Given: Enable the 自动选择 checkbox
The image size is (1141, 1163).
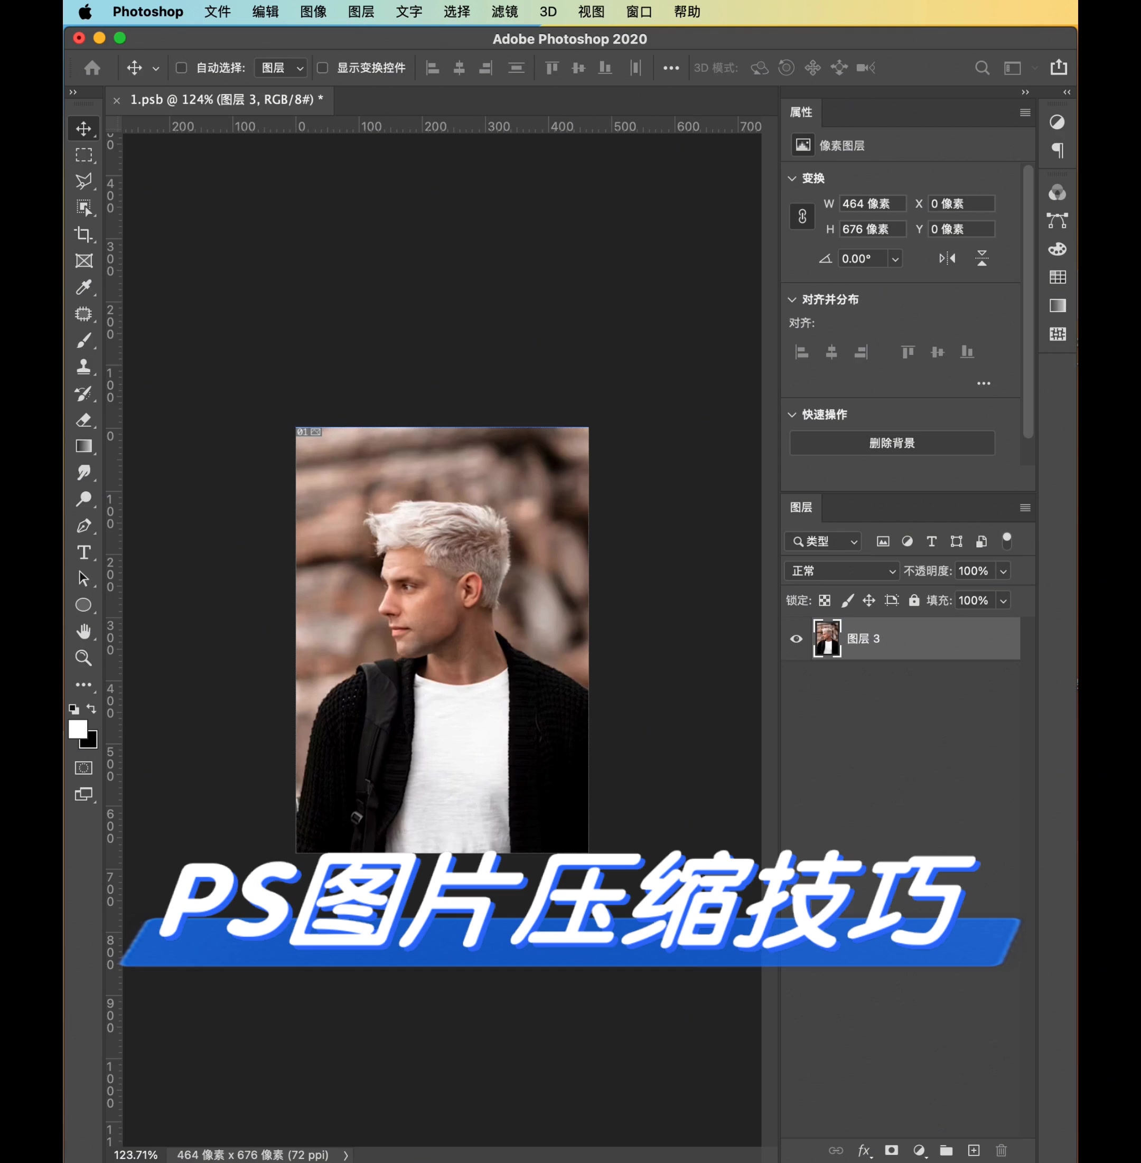Looking at the screenshot, I should 182,68.
